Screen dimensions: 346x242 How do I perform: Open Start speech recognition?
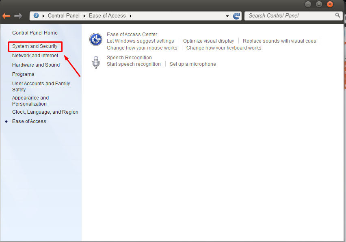tap(134, 64)
